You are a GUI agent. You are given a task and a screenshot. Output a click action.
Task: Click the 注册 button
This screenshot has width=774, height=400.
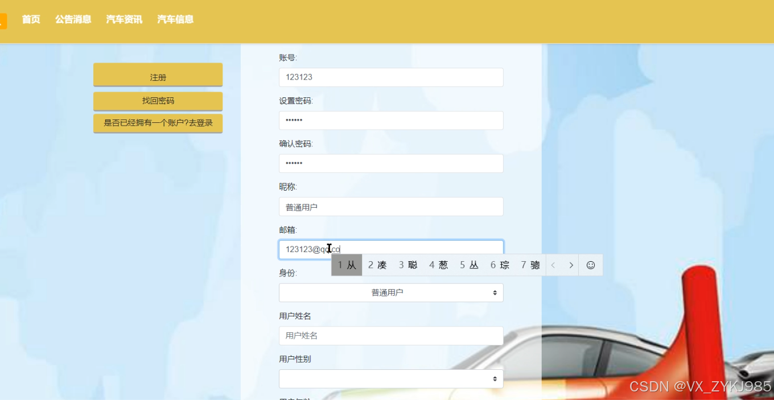pos(158,75)
